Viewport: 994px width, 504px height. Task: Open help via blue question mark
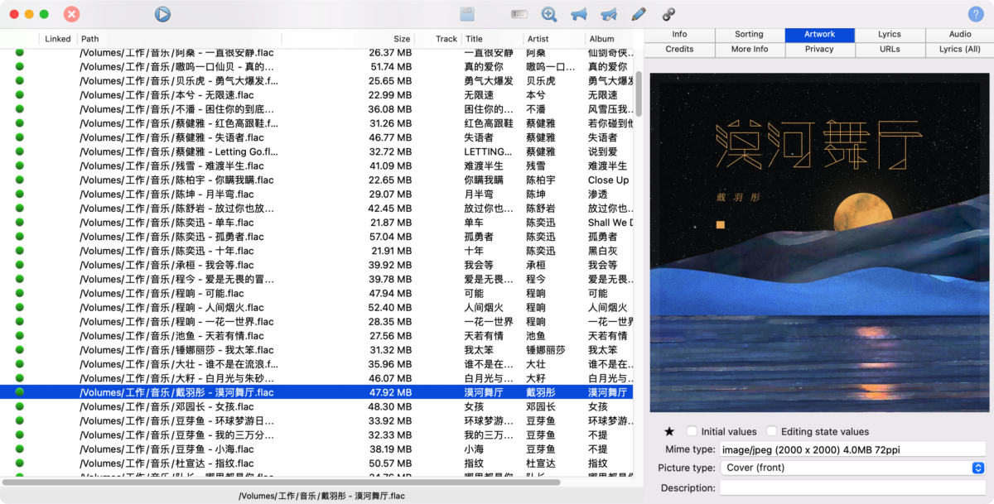[976, 14]
